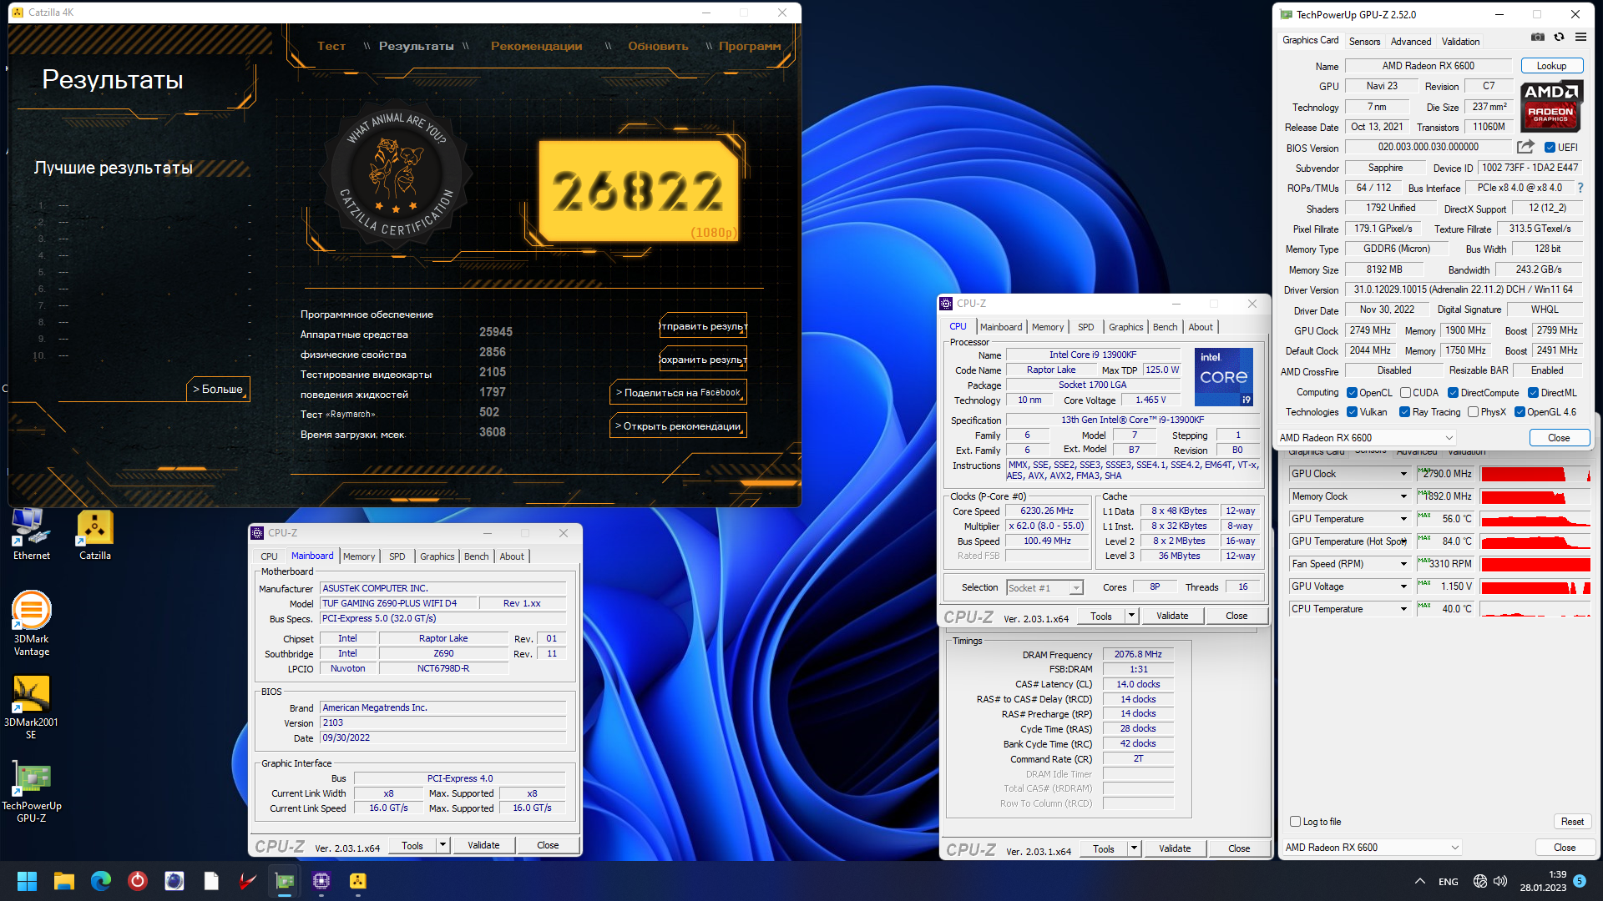Open the 3DMark Vantage desktop icon

point(31,623)
